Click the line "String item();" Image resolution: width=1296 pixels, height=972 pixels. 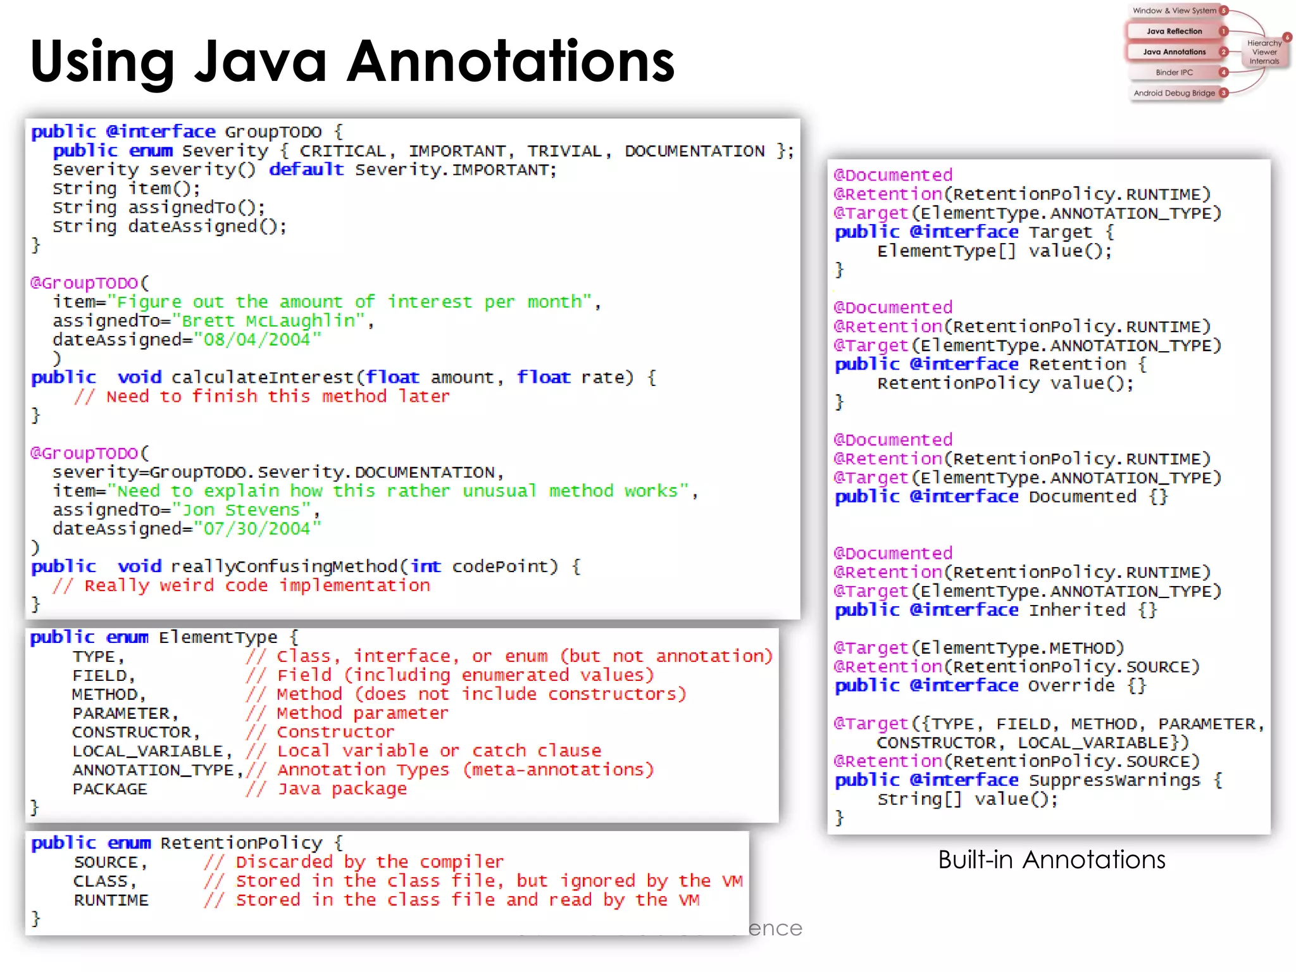point(127,189)
